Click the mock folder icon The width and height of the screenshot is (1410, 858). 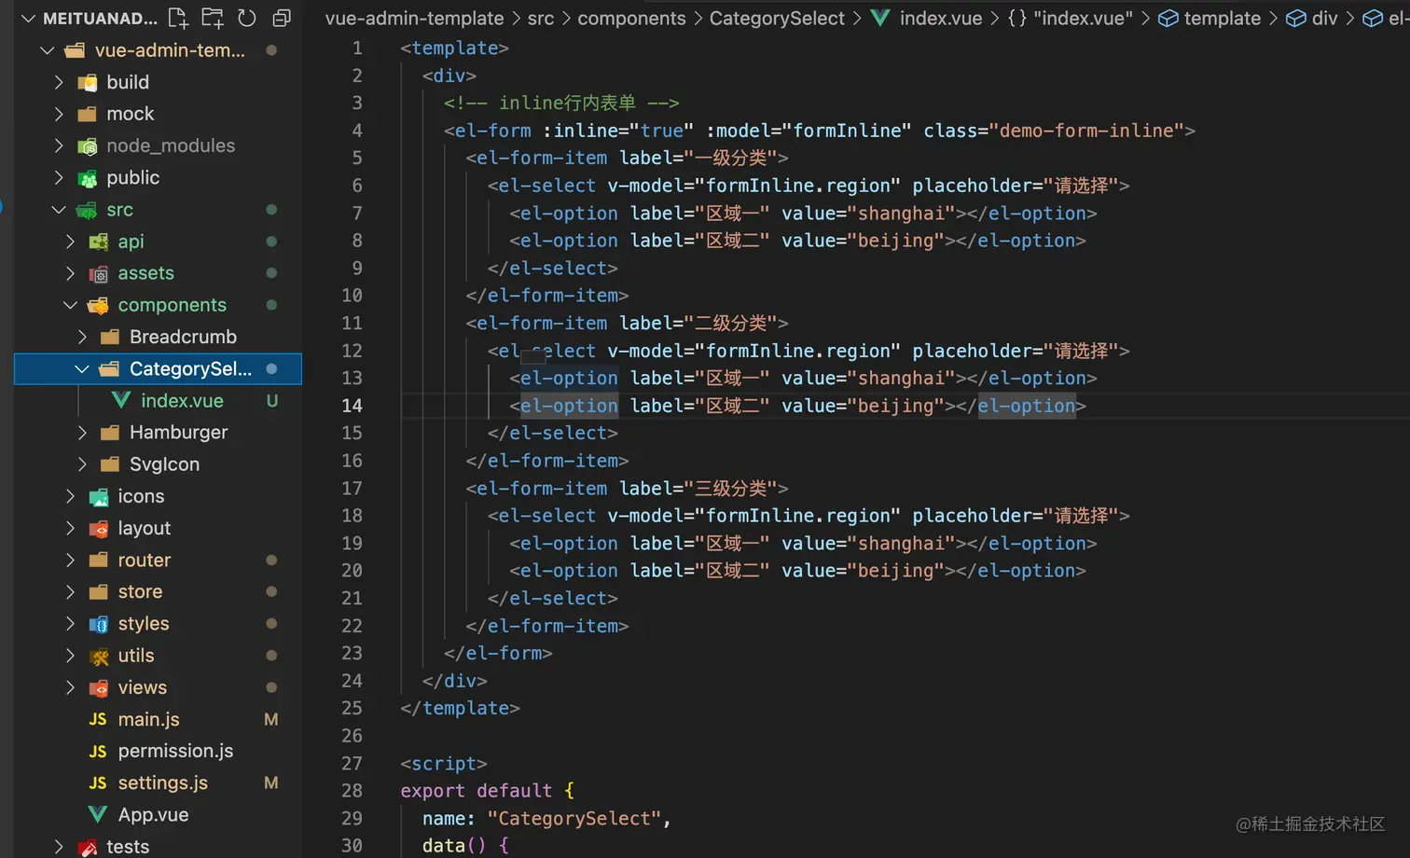tap(87, 114)
